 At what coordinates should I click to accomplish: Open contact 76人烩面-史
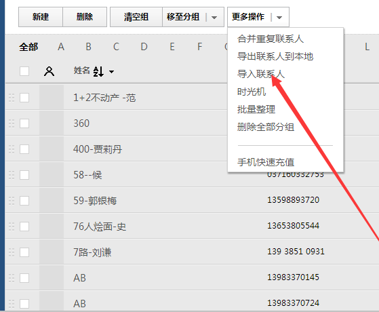(x=100, y=227)
